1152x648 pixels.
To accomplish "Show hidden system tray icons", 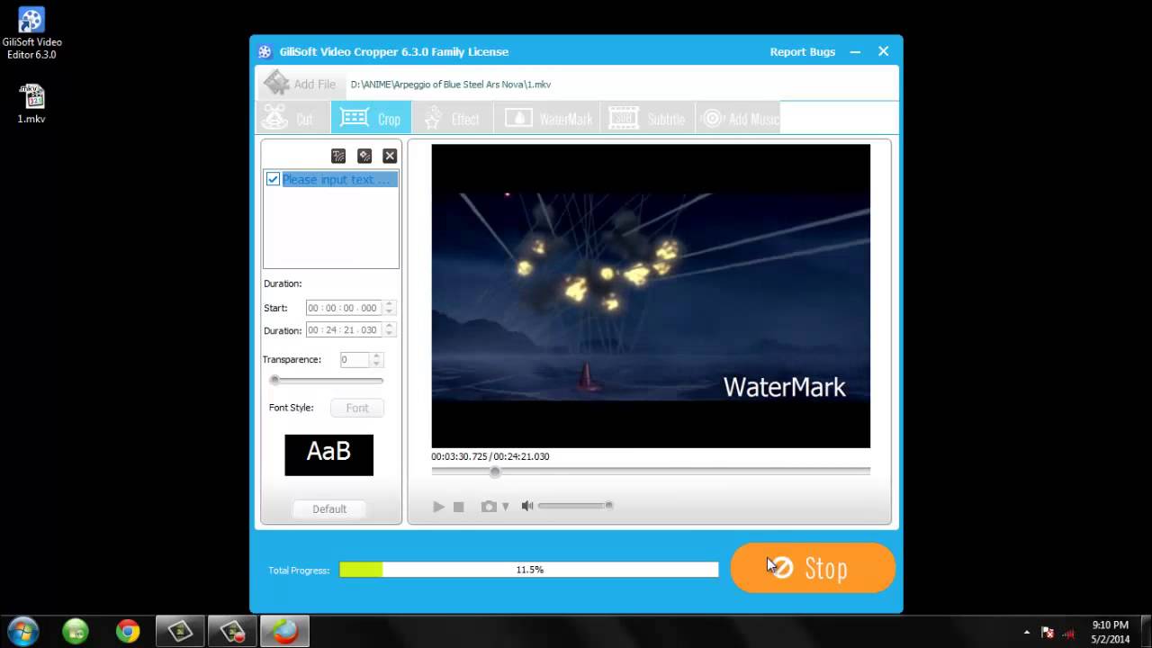I will (x=1027, y=632).
